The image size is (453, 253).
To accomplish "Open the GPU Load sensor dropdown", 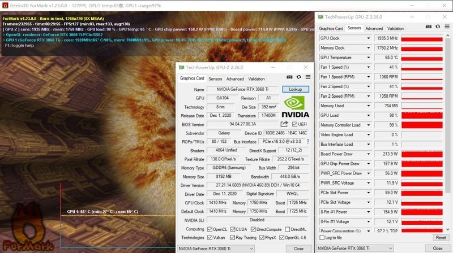I will point(369,115).
